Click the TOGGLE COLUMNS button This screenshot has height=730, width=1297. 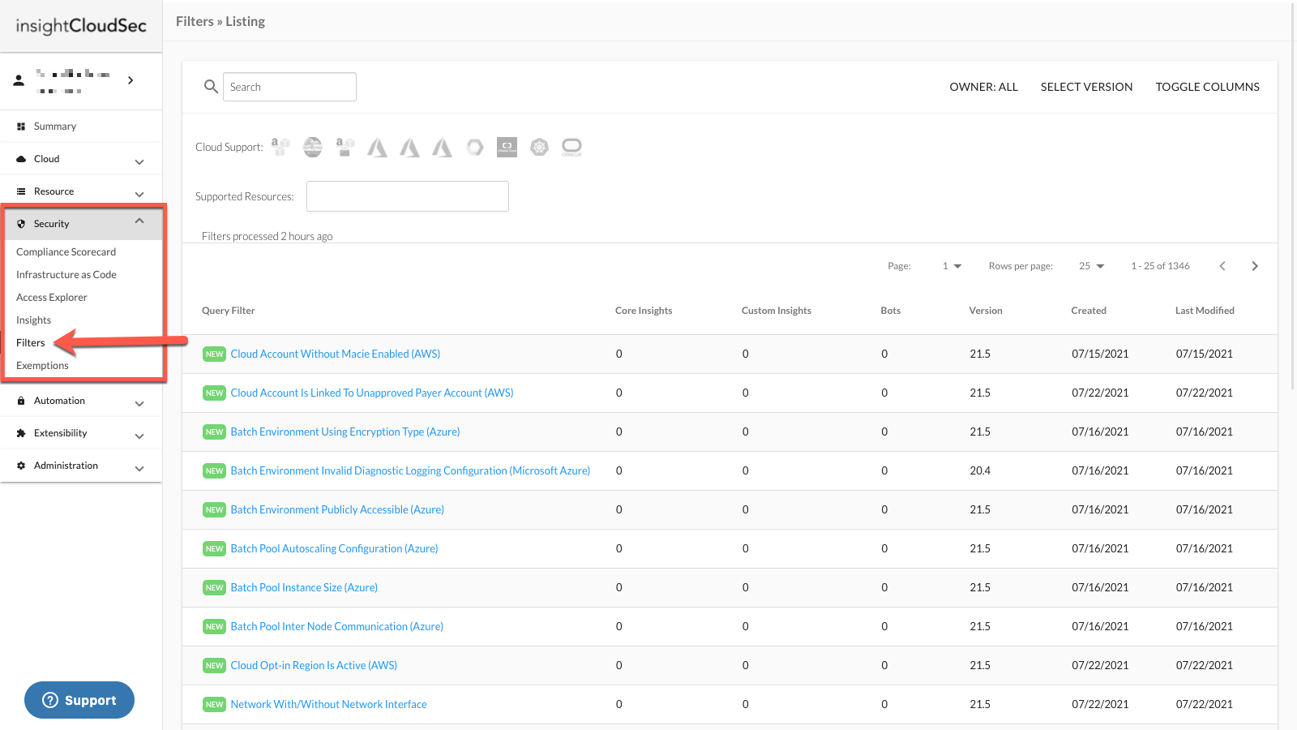click(1207, 87)
